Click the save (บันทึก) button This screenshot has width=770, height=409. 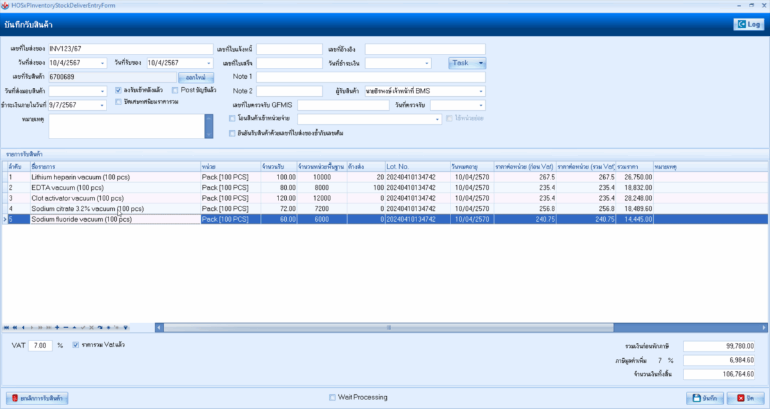[704, 398]
